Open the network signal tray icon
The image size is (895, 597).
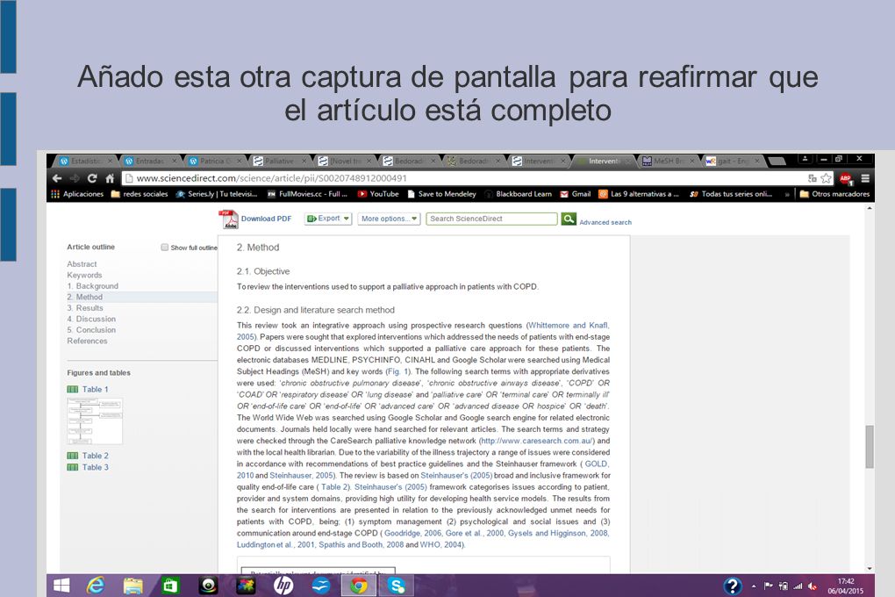tap(798, 586)
